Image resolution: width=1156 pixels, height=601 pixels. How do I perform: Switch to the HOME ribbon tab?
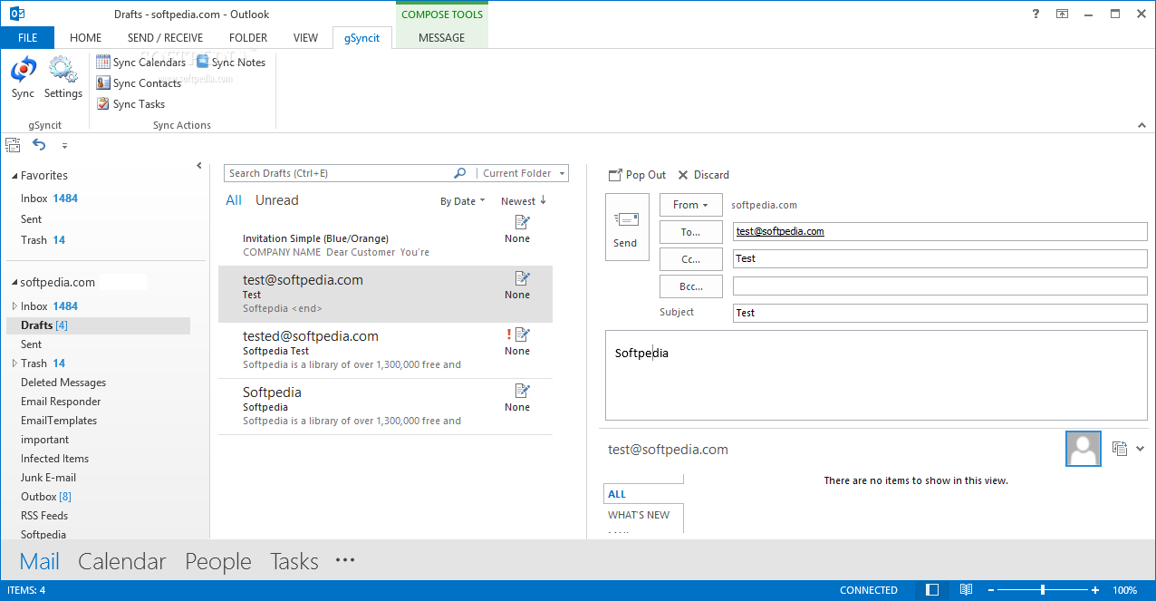tap(86, 38)
